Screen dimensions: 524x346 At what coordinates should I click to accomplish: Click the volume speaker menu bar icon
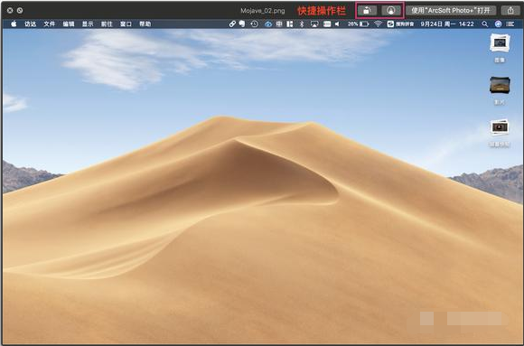[338, 23]
